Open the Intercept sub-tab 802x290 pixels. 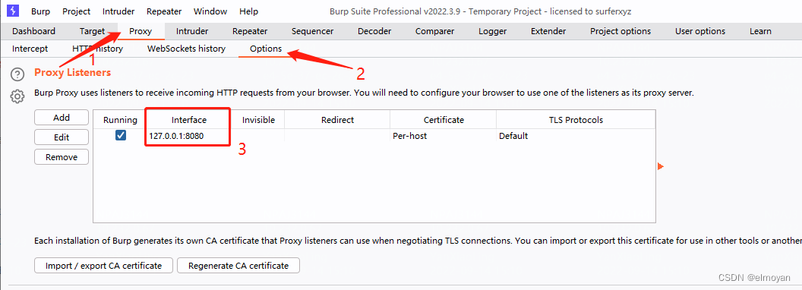point(30,49)
